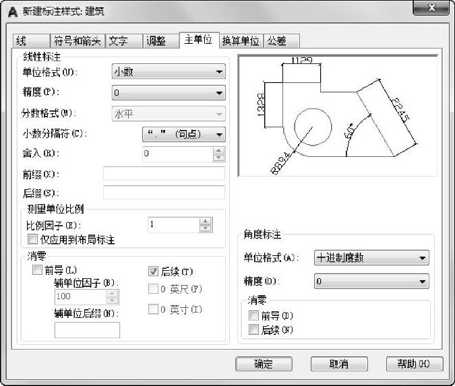Decrease the 比例因子 scale factor with down arrow
The height and width of the screenshot is (386, 455).
pos(206,228)
